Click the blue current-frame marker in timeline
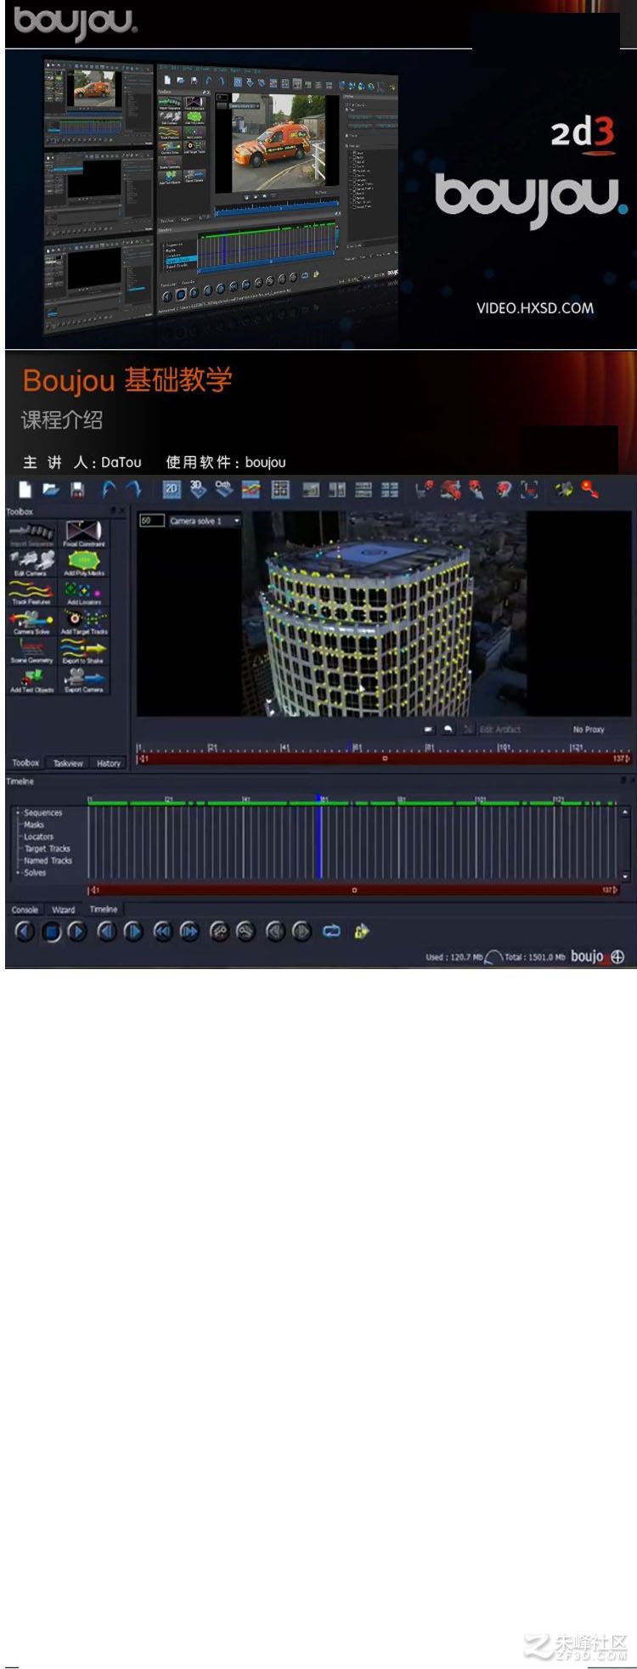 [319, 837]
